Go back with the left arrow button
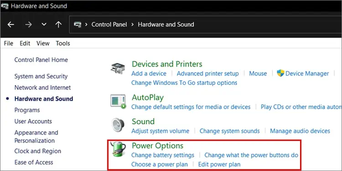This screenshot has width=342, height=171. pyautogui.click(x=10, y=25)
